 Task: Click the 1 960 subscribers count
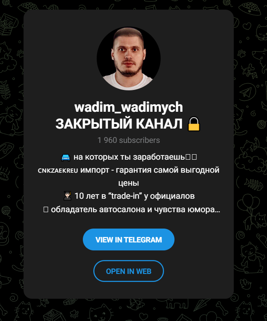point(129,140)
